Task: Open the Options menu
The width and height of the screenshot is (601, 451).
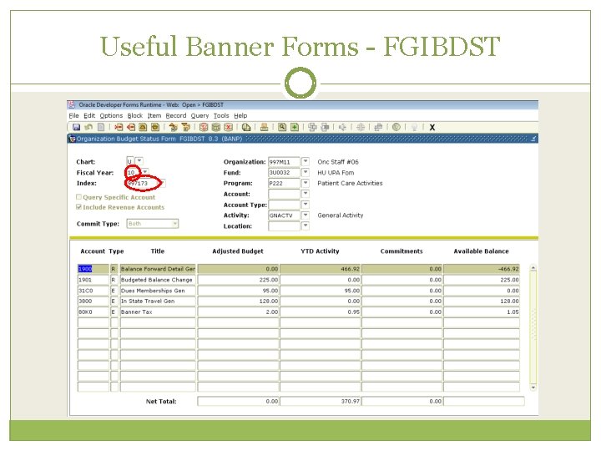Action: pos(111,115)
